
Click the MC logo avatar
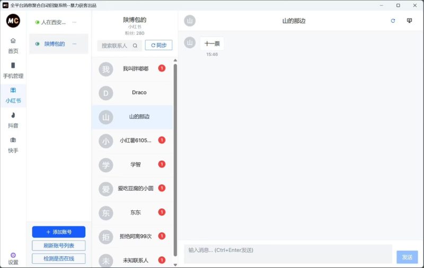[13, 21]
